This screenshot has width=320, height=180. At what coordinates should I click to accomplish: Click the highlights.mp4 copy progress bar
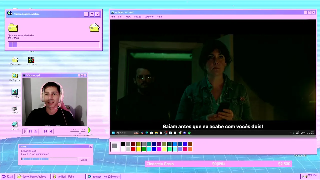click(x=49, y=159)
